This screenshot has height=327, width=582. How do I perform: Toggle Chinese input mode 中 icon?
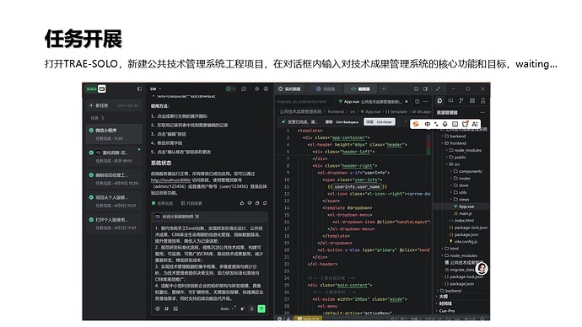pyautogui.click(x=428, y=124)
